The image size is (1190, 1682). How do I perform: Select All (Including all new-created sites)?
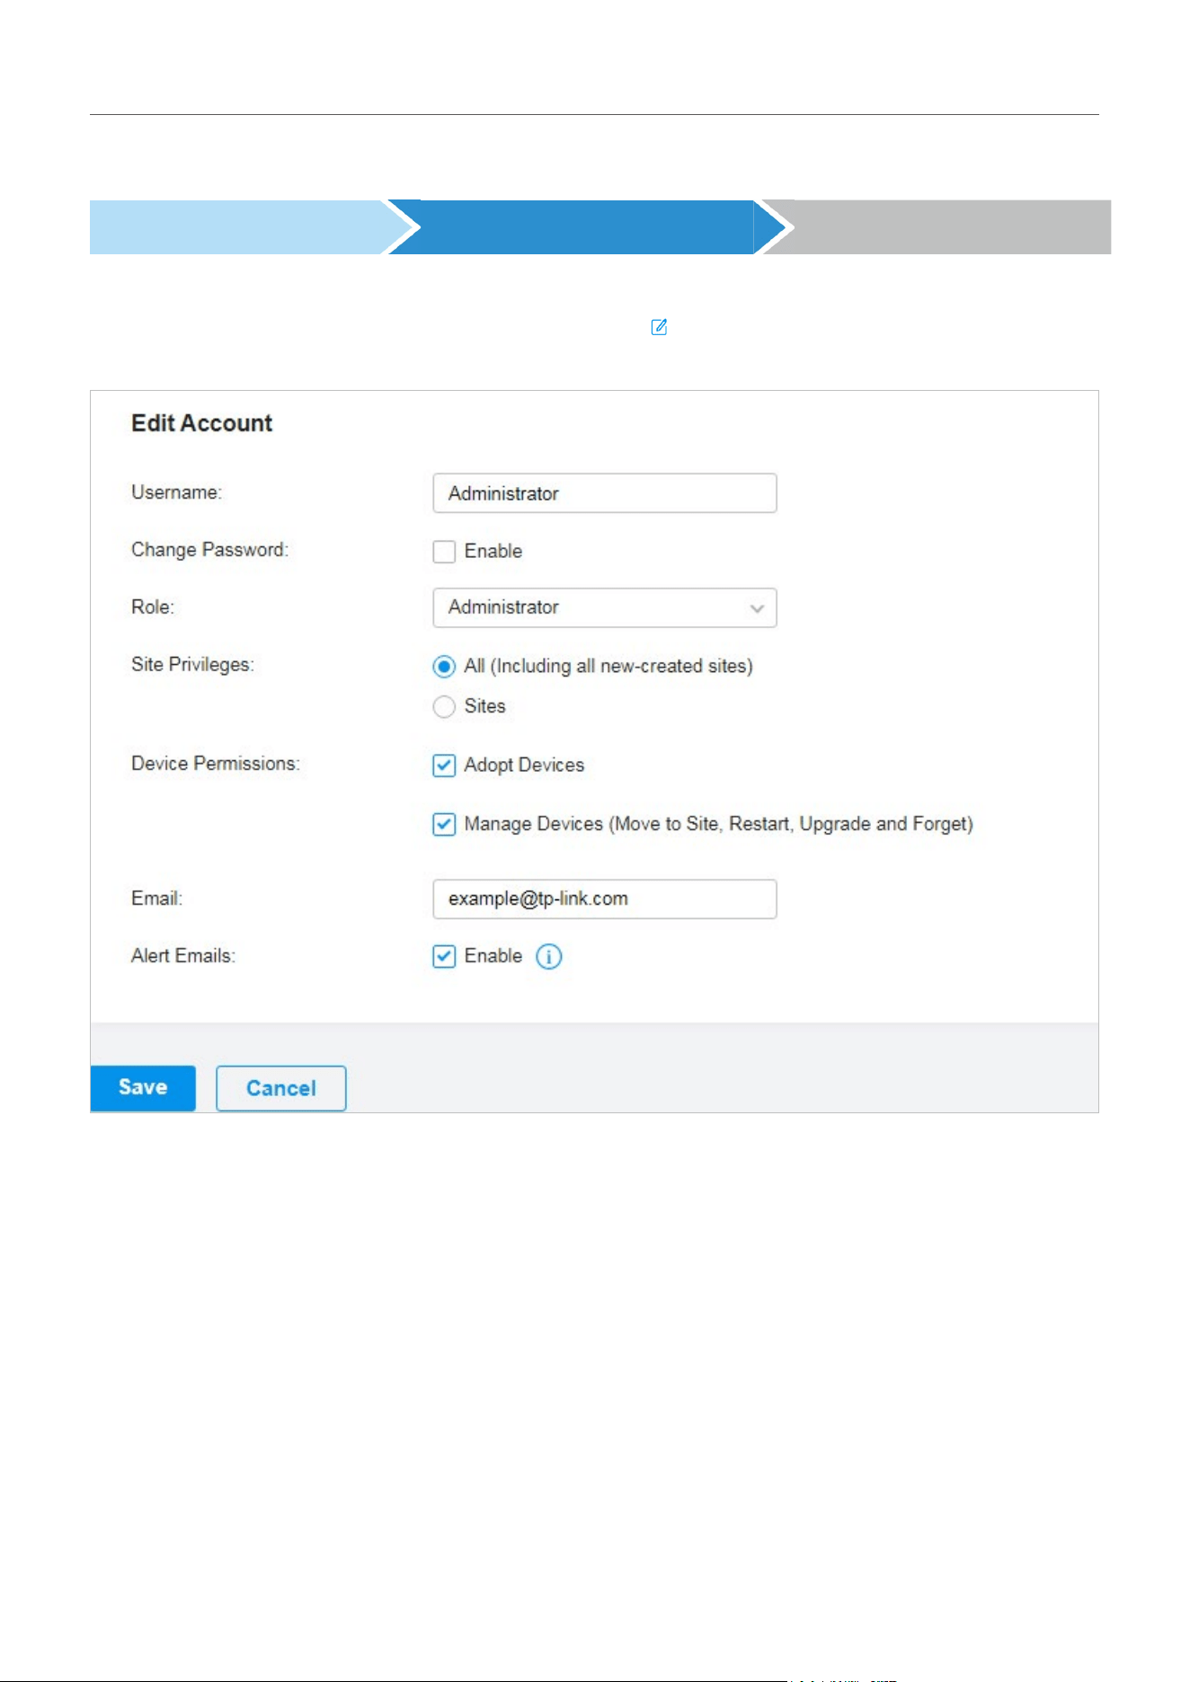[x=444, y=667]
